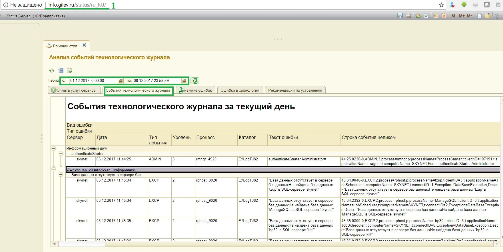Open the favorites page icon with star

tap(426, 16)
